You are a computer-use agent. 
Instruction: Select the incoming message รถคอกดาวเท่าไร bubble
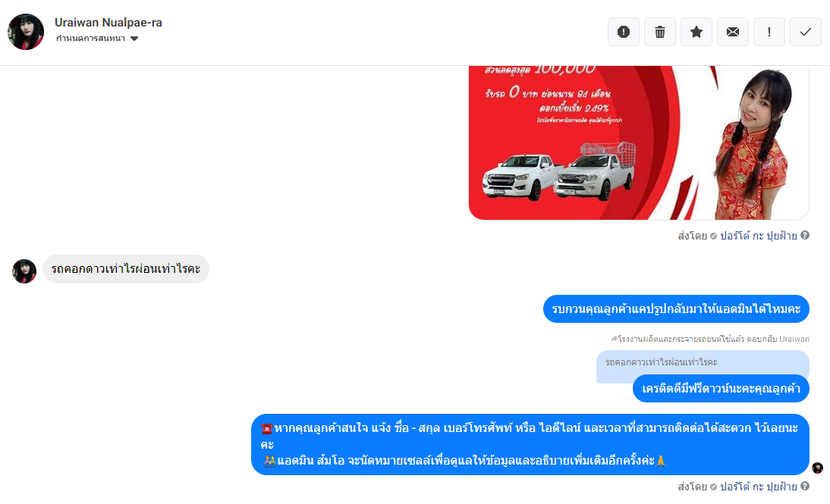tap(126, 269)
